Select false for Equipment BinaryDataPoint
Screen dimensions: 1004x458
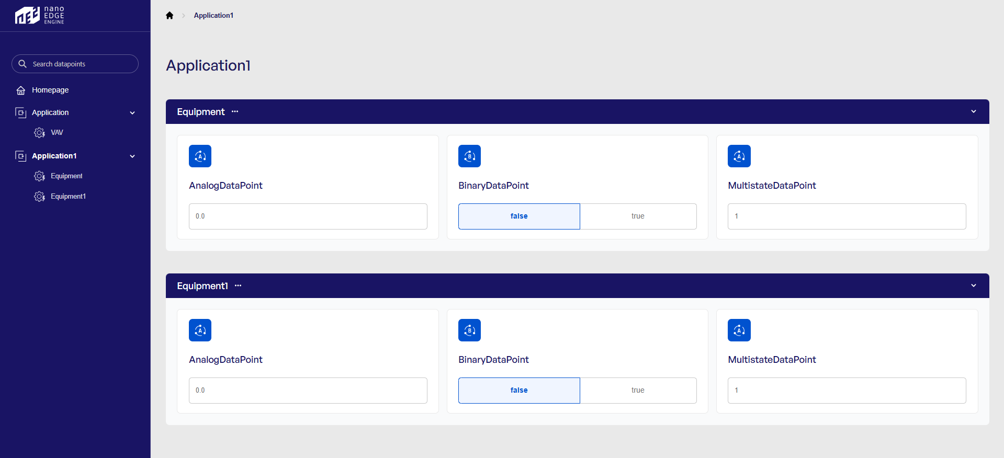click(x=519, y=216)
